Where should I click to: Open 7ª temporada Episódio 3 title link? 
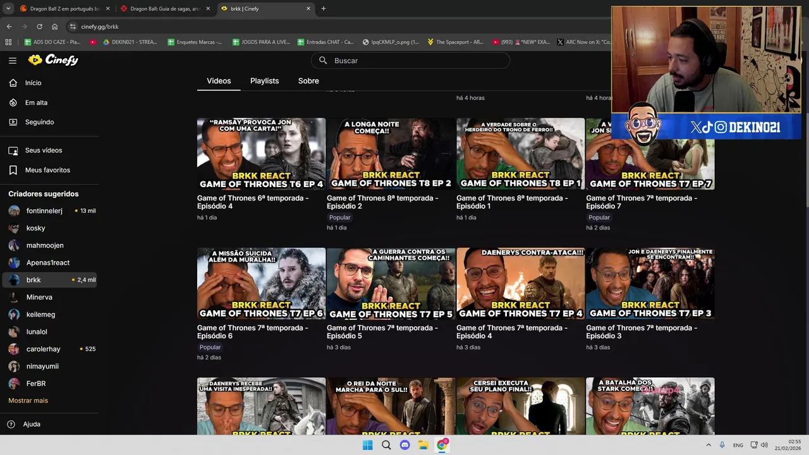coord(642,332)
